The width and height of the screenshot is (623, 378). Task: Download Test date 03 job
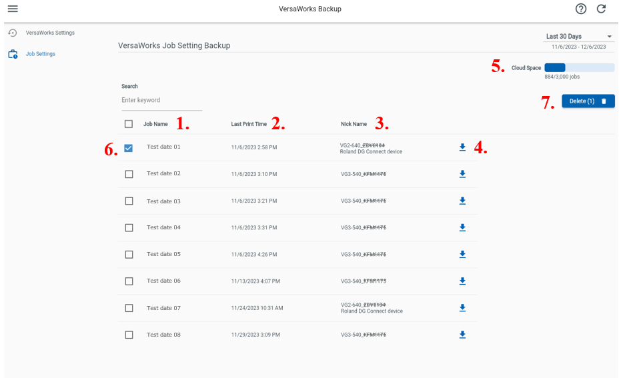coord(462,201)
